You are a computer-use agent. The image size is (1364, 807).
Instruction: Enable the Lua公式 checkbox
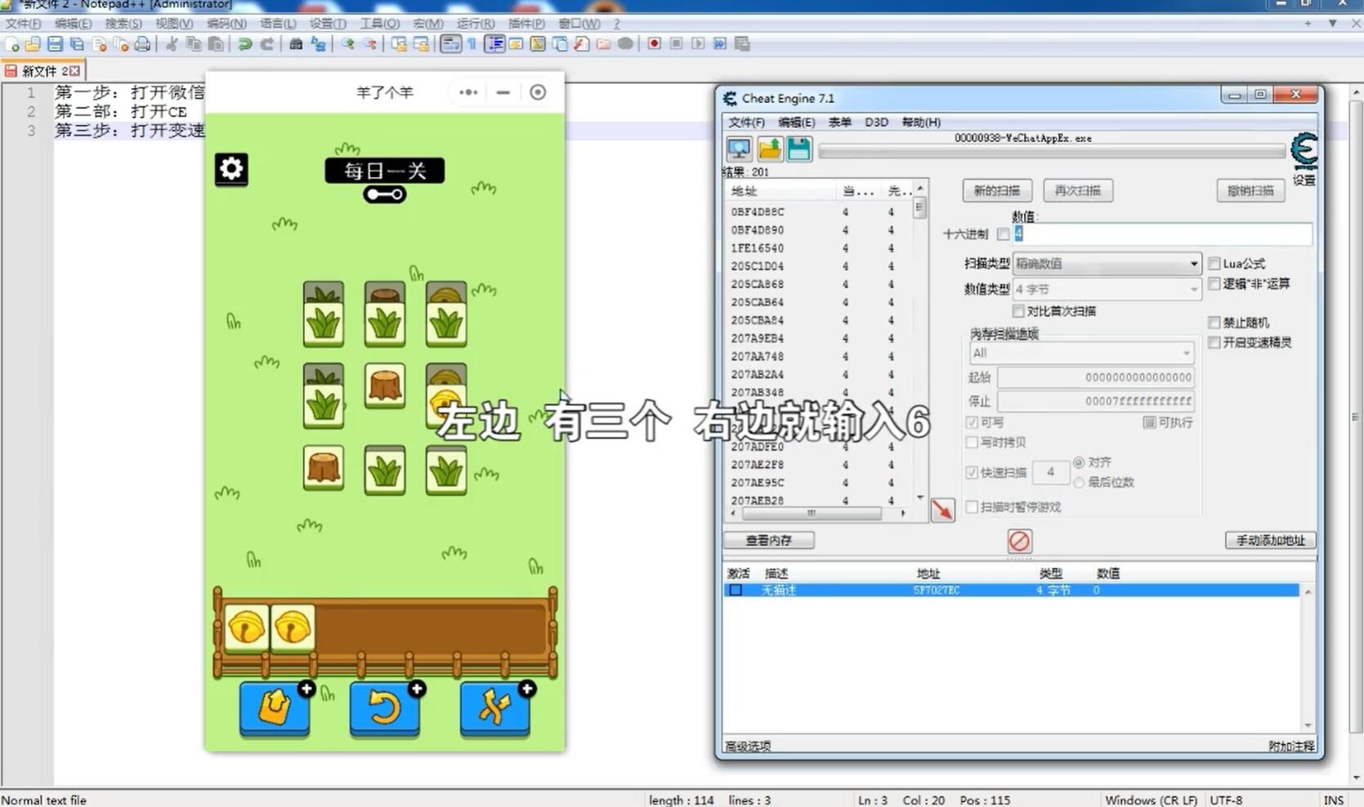(x=1214, y=263)
